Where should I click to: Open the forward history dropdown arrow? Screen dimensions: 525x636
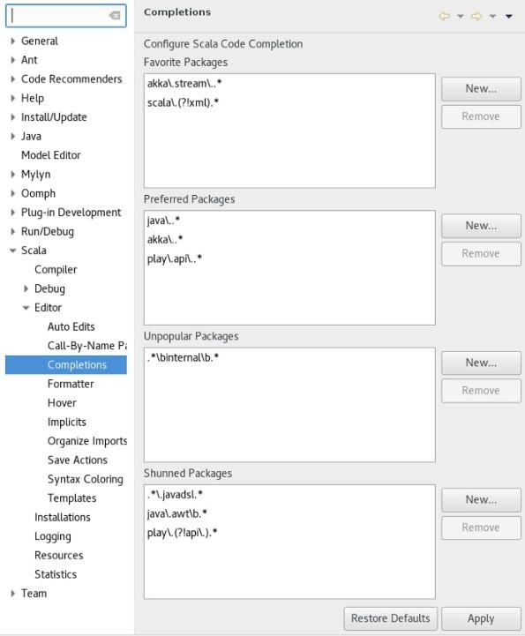coord(492,17)
